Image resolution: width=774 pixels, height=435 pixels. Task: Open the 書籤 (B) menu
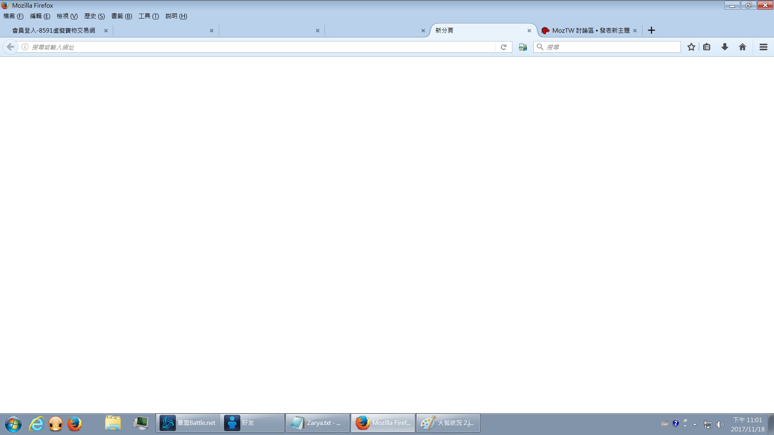(x=121, y=16)
